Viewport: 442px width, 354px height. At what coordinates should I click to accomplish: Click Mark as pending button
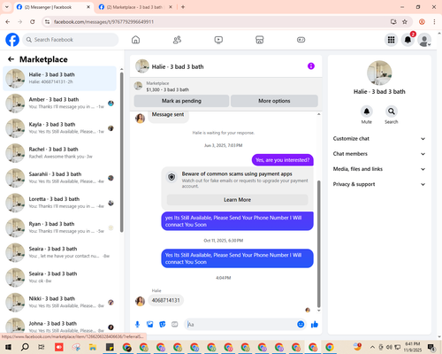coord(181,101)
